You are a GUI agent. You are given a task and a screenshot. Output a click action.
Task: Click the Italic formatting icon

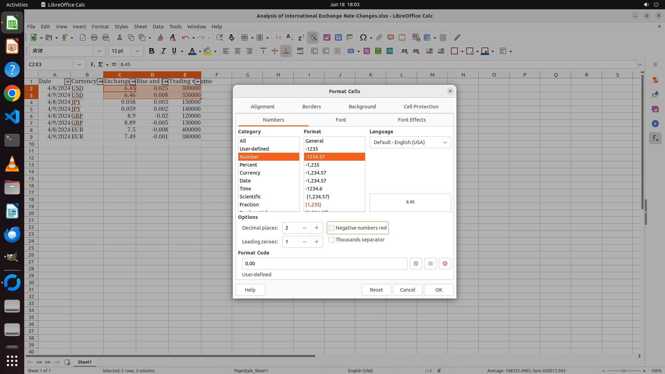pos(163,51)
